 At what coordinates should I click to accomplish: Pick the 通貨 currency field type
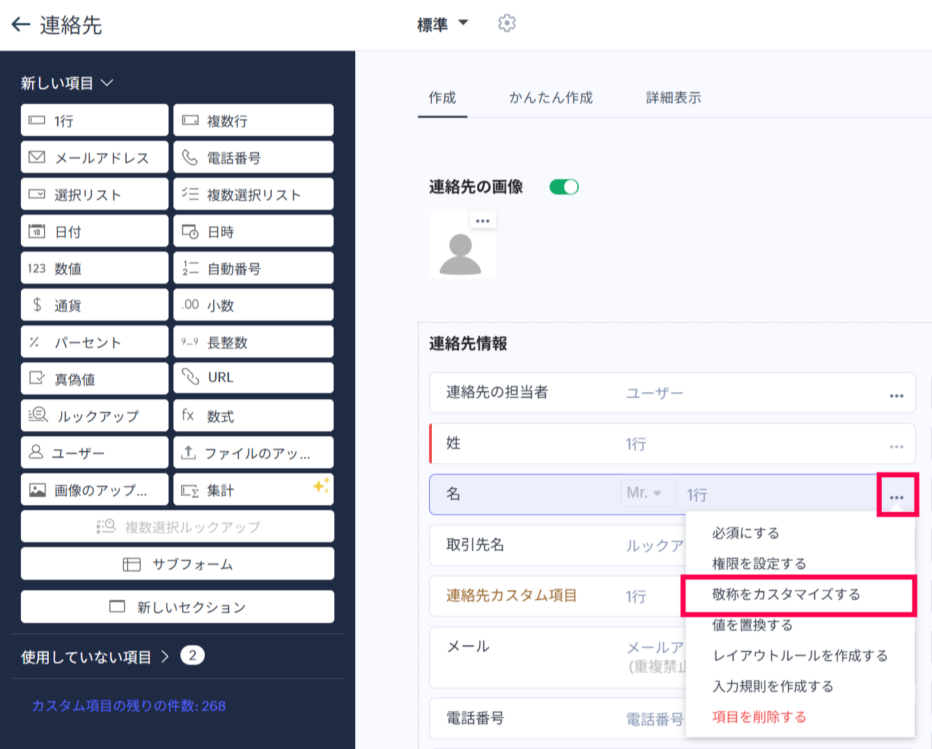pyautogui.click(x=95, y=305)
